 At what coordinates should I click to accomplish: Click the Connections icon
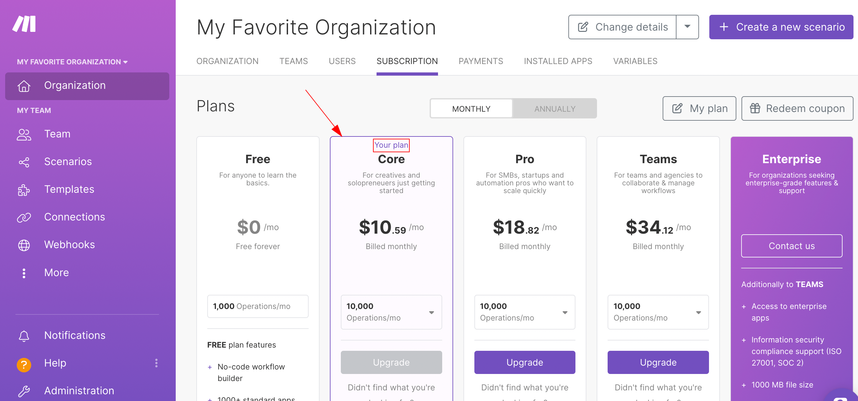(x=23, y=217)
